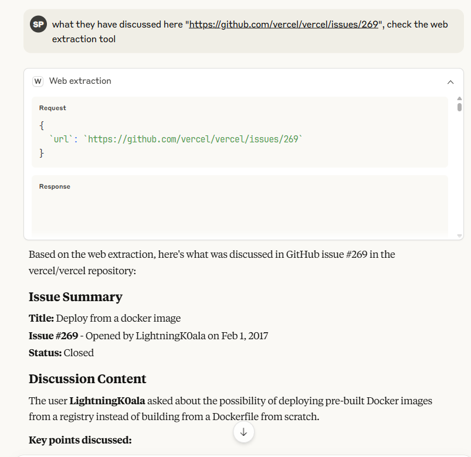Viewport: 471px width, 457px height.
Task: Click the bold LightningK0ala username in discussion
Action: click(107, 401)
